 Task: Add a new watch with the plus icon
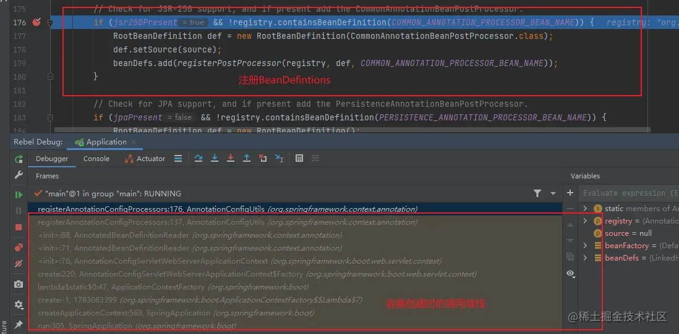[x=570, y=193]
